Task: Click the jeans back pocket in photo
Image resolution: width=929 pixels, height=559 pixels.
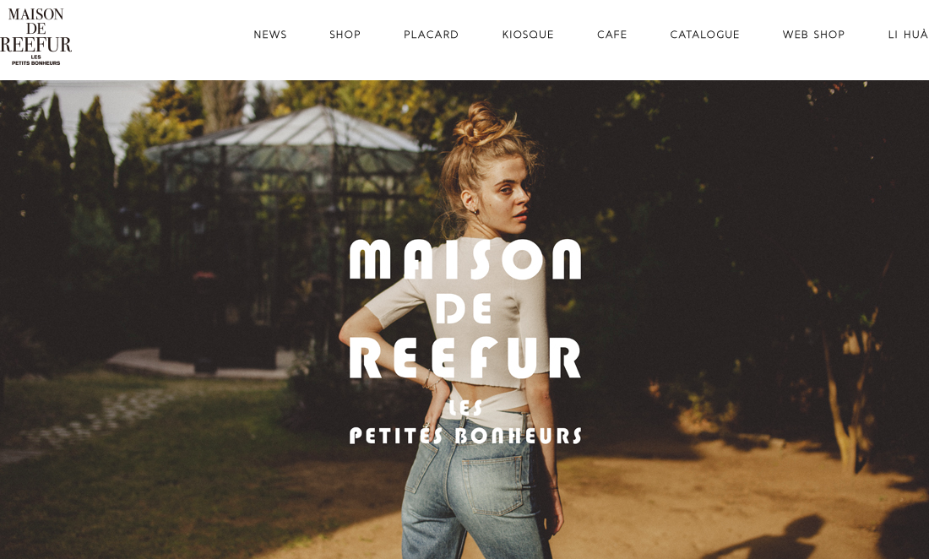Action: [x=493, y=485]
